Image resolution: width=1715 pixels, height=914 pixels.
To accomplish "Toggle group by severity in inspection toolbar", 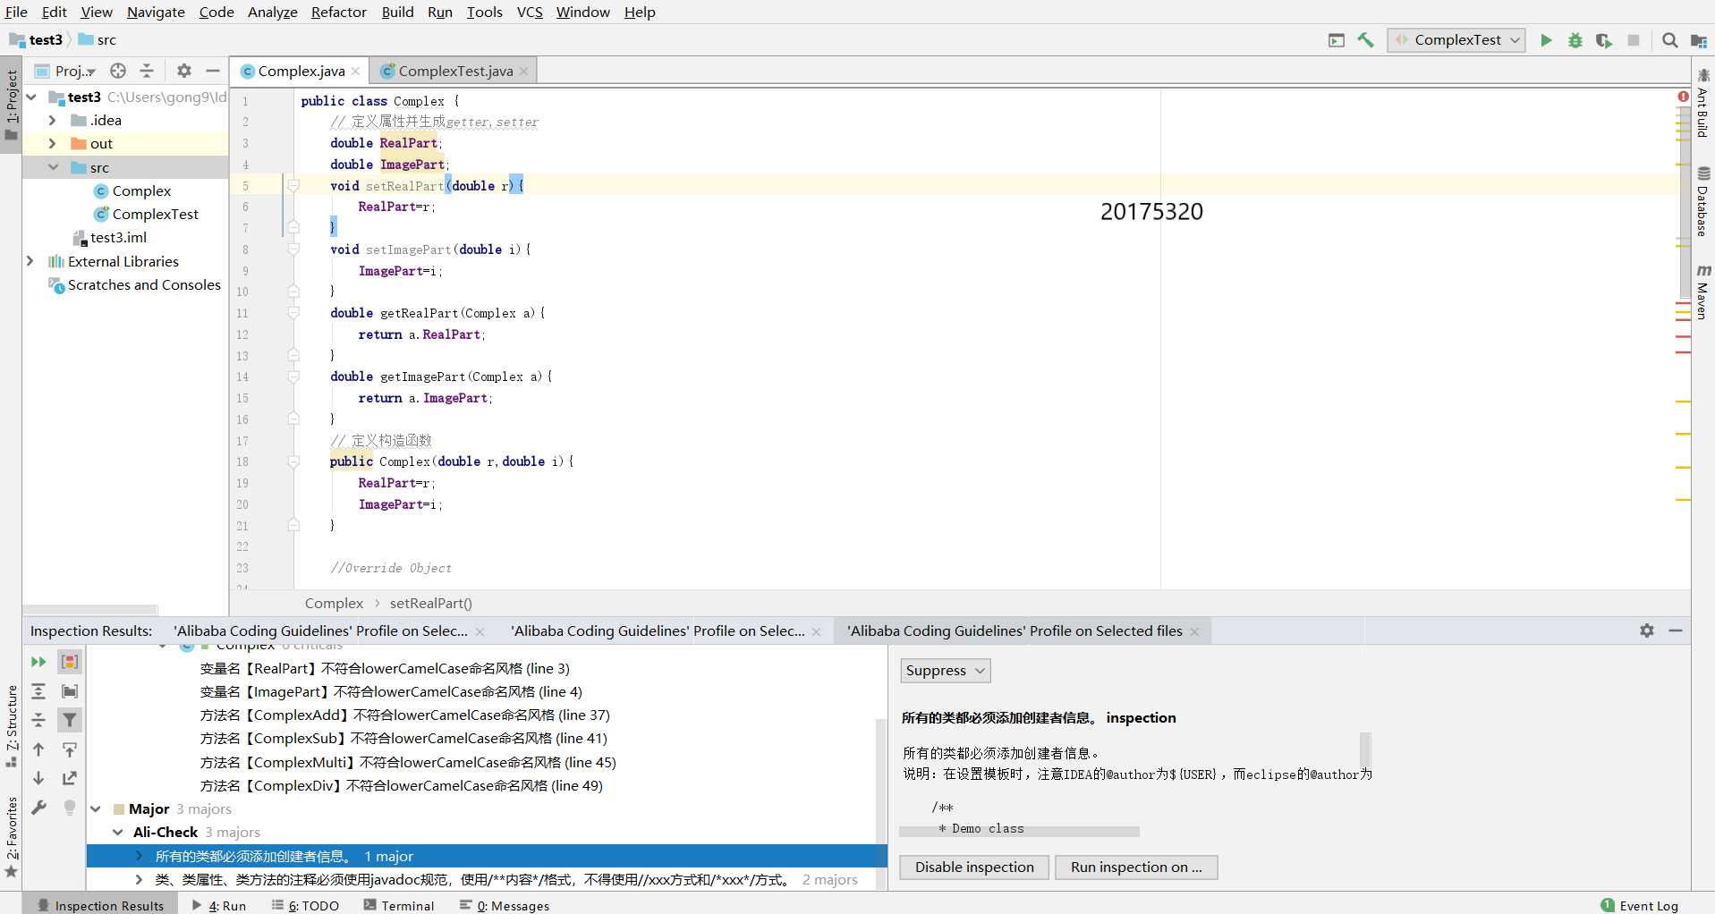I will (70, 662).
